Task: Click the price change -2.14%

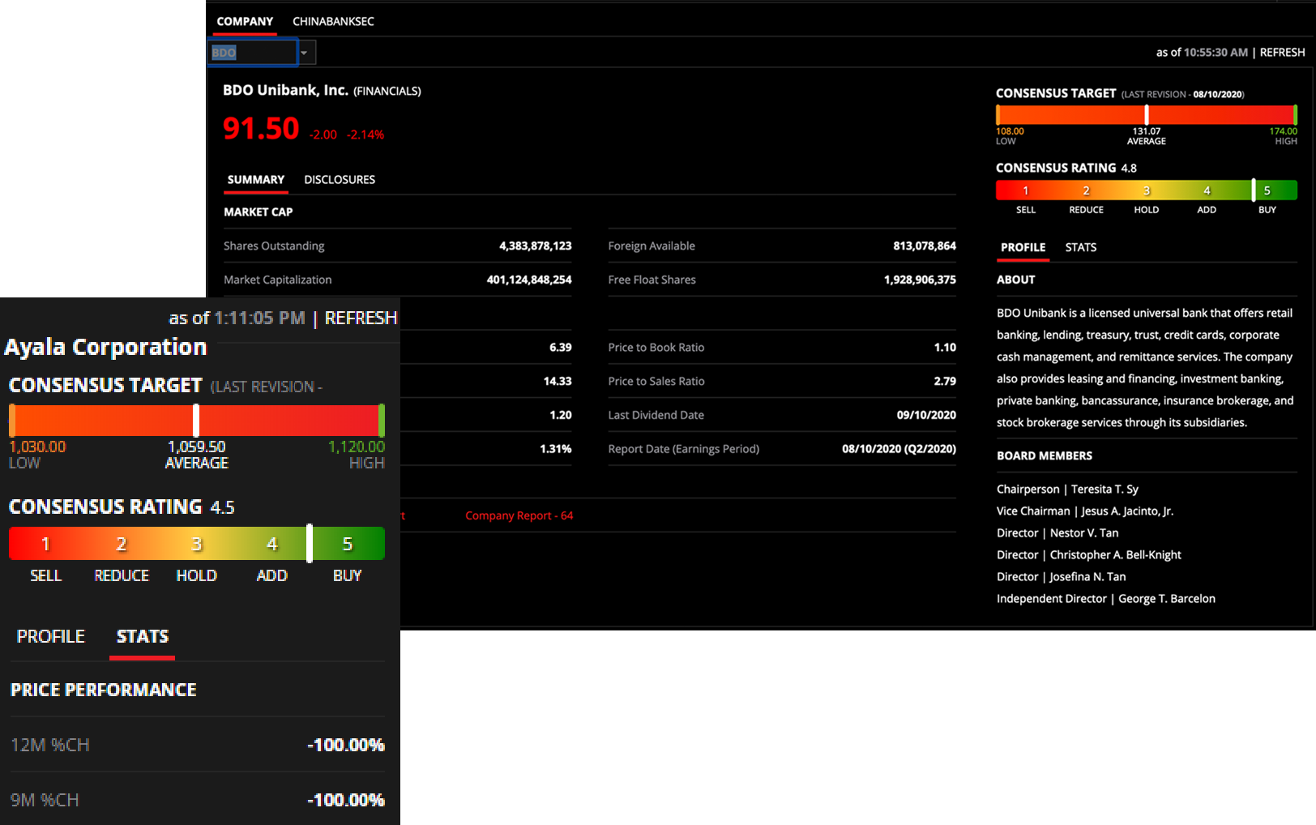Action: [365, 135]
